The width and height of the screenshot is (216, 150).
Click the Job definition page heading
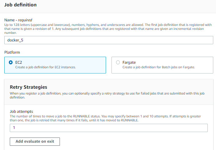tap(20, 5)
